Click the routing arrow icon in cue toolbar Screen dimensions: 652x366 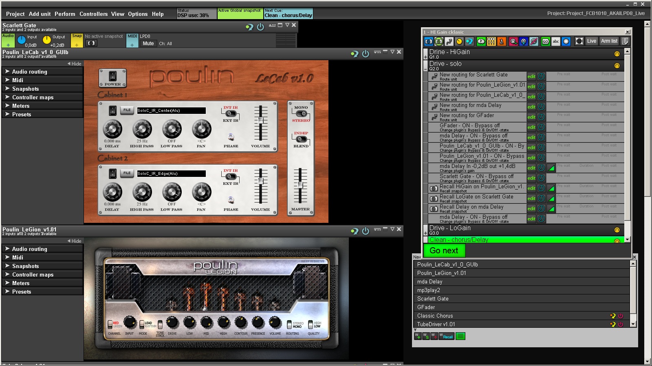click(449, 41)
